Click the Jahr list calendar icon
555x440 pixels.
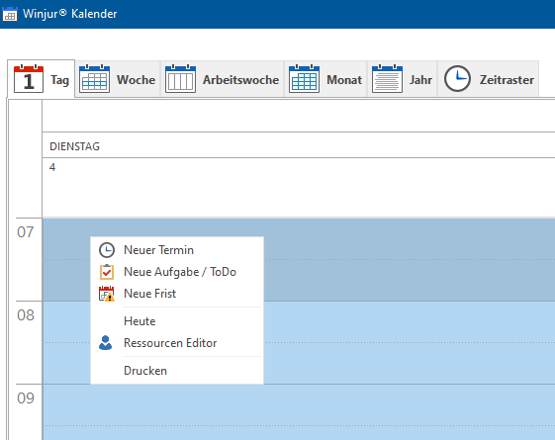tap(387, 79)
